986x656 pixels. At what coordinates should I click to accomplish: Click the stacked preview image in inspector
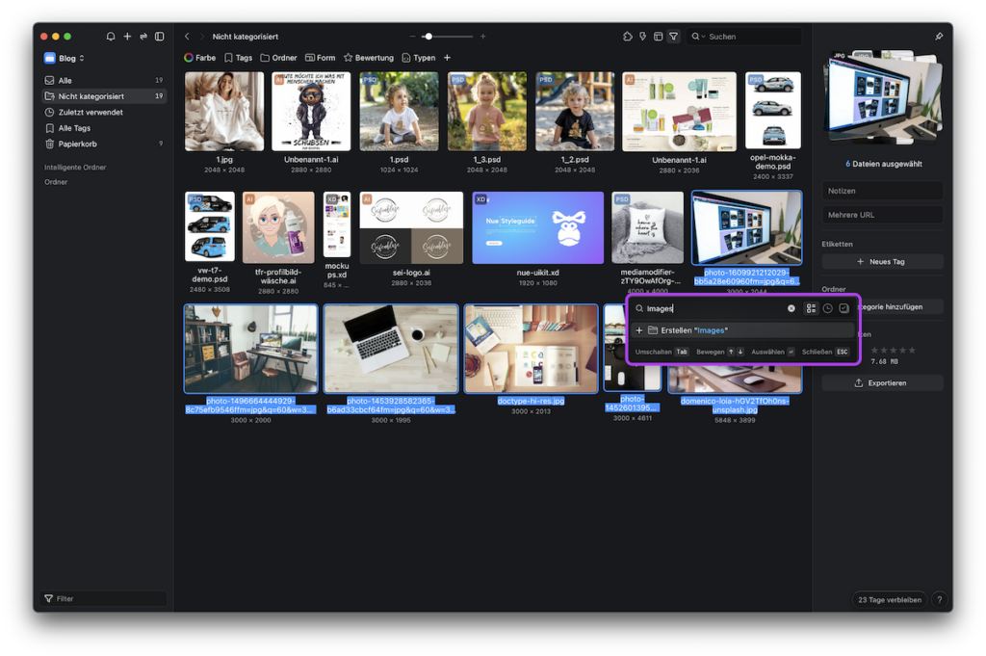[883, 99]
